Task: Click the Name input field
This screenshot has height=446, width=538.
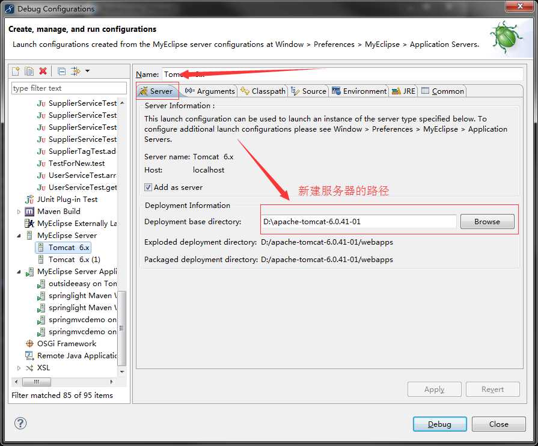Action: click(x=343, y=74)
